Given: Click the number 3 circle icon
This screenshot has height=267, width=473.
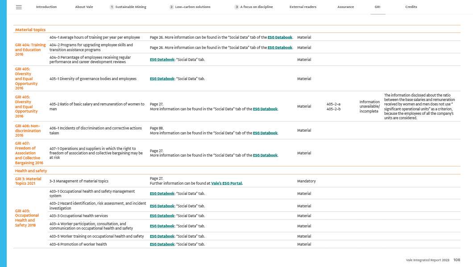Looking at the screenshot, I should pyautogui.click(x=236, y=7).
